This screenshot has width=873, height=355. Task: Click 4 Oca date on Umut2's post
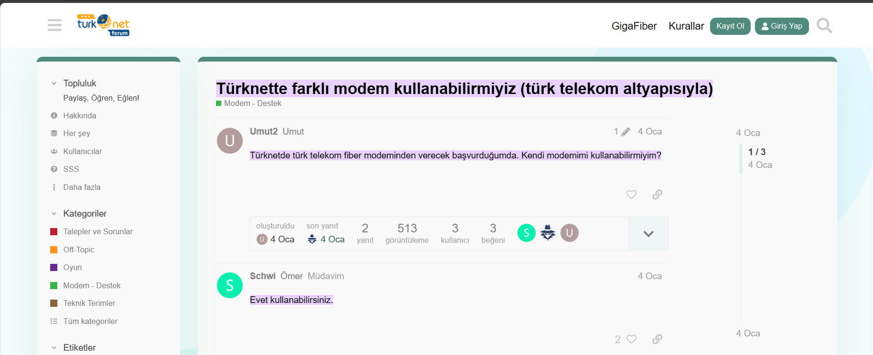[x=650, y=132]
